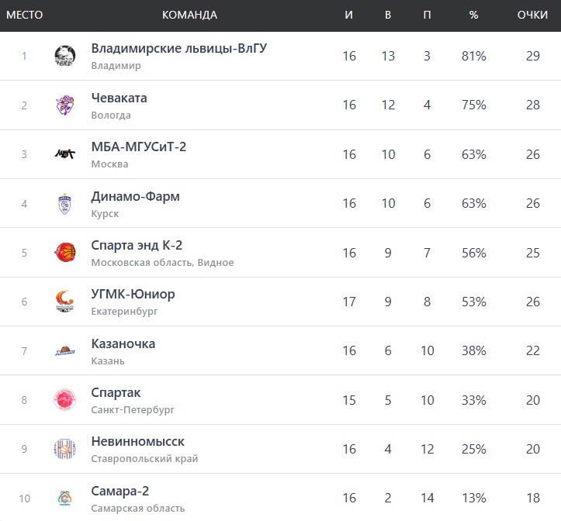Click the Спарта энд К-2 basketball logo

[x=65, y=253]
